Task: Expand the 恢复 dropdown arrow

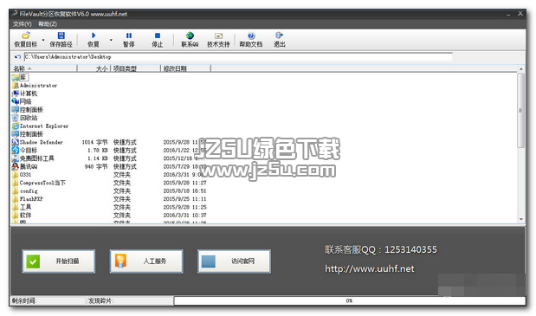Action: click(111, 40)
